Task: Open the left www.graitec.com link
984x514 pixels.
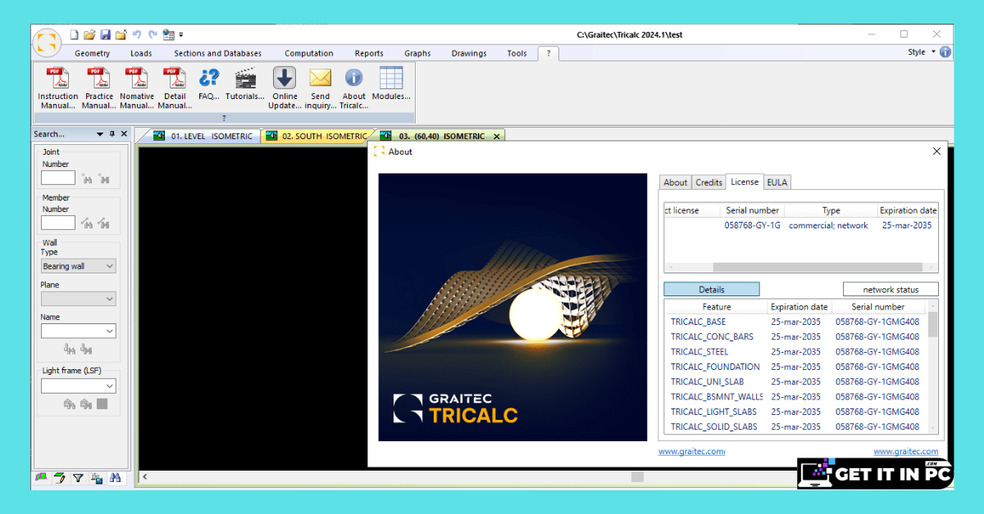Action: [x=691, y=451]
